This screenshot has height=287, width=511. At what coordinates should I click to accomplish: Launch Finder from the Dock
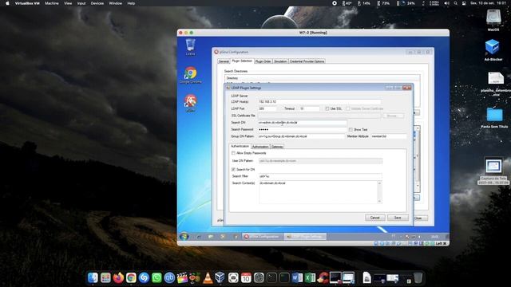click(93, 277)
